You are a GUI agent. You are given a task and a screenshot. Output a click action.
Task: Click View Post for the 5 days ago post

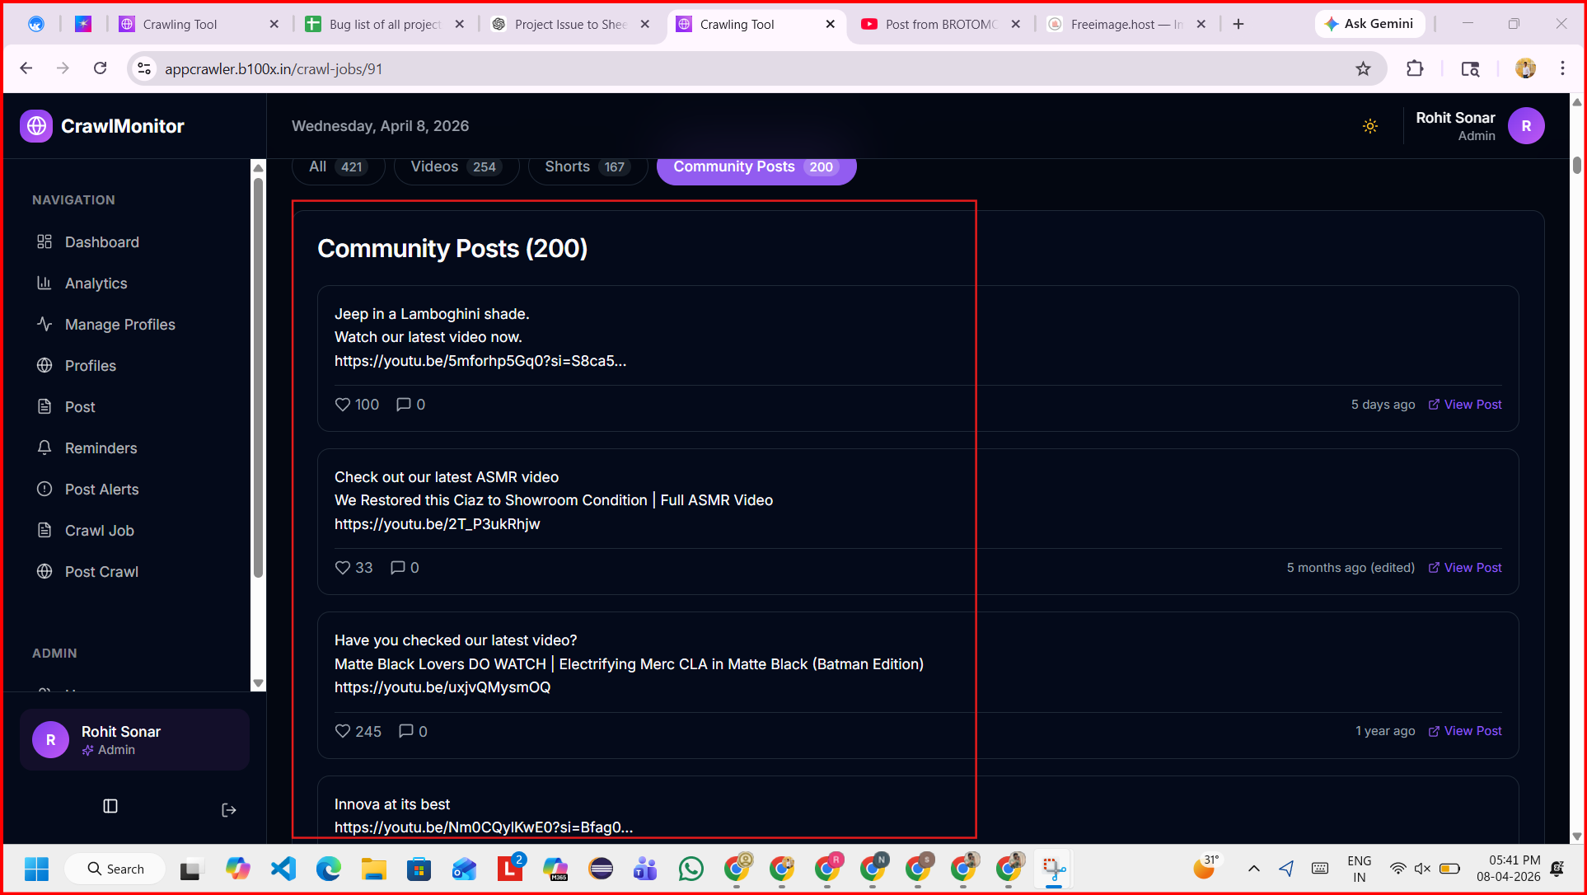tap(1464, 405)
